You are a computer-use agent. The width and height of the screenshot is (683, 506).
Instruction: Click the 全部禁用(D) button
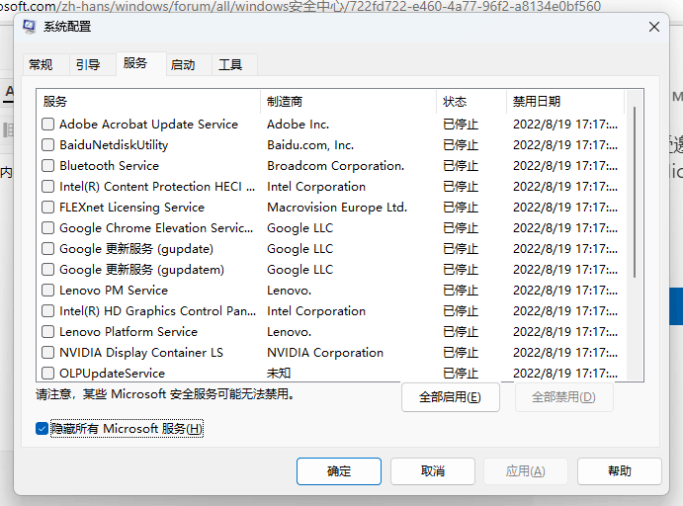point(564,397)
